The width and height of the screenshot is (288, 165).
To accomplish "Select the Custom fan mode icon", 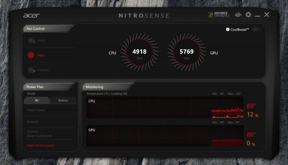I will (31, 70).
